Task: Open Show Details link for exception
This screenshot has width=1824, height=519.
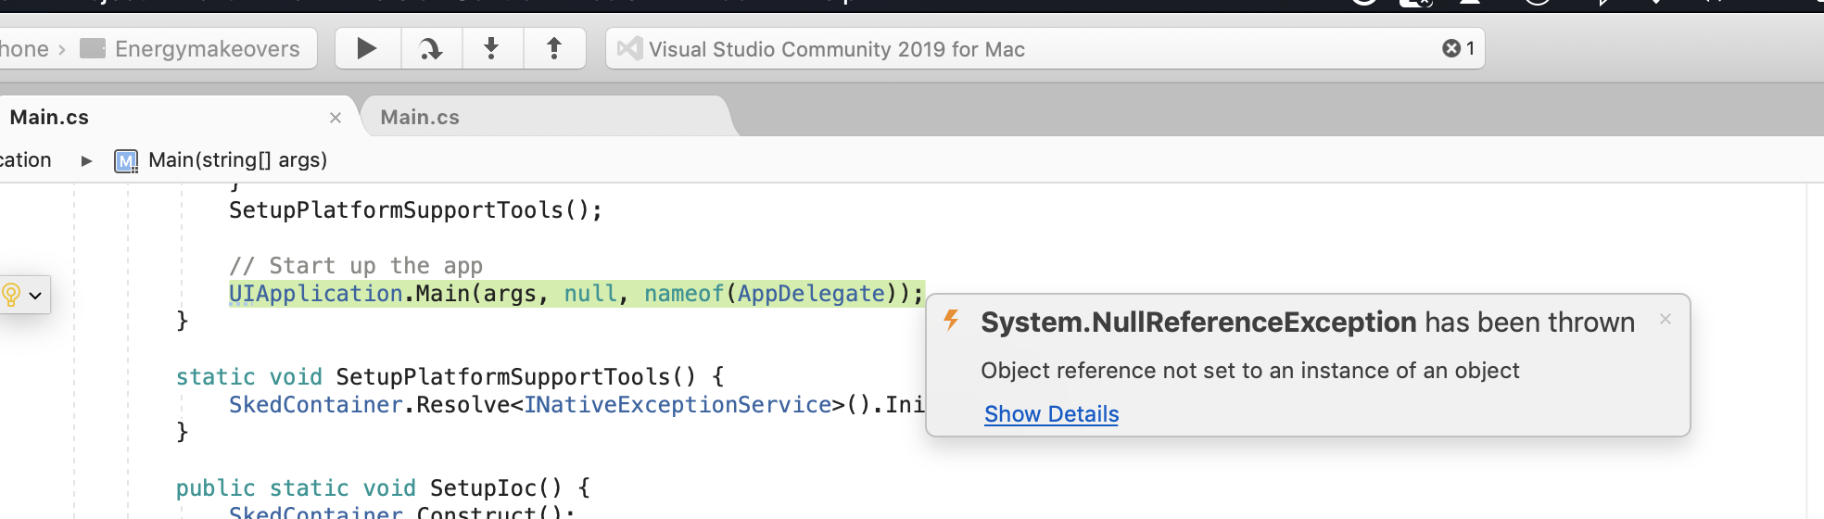Action: [x=1051, y=414]
